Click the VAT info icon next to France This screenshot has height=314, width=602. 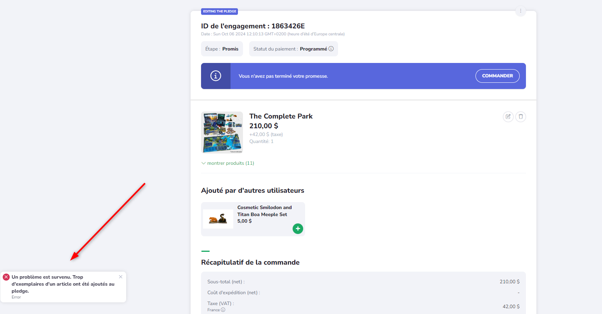pyautogui.click(x=223, y=310)
